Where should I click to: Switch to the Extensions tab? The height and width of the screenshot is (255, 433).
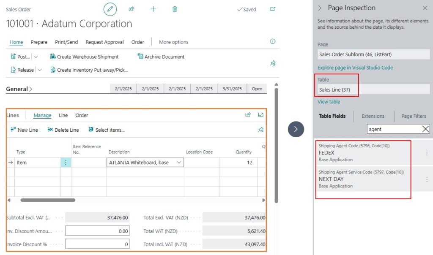coord(373,116)
